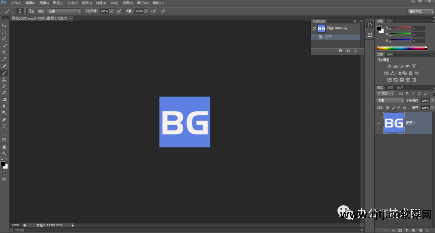435x233 pixels.
Task: Switch to the 色板 swatches tab
Action: (390, 21)
